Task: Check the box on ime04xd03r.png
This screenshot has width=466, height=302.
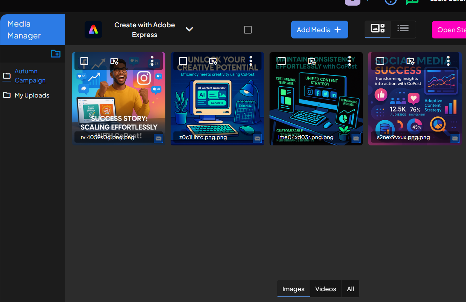Action: [281, 61]
